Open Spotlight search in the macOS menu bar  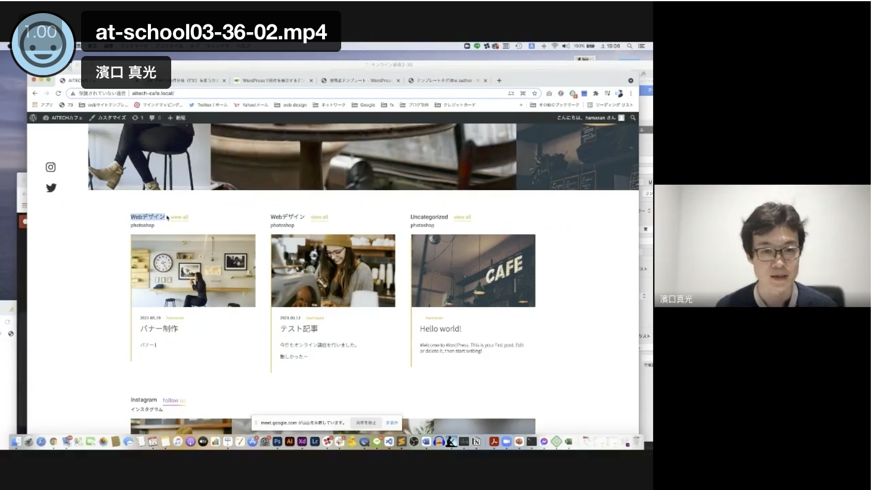pyautogui.click(x=629, y=46)
